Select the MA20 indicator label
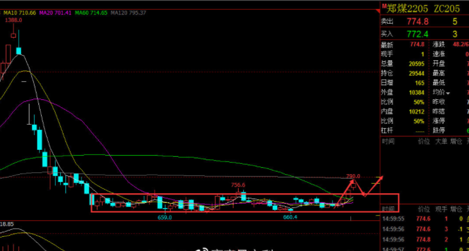Screen dimensions: 469x251 [55, 13]
